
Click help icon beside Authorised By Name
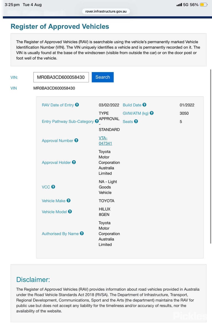pyautogui.click(x=82, y=233)
